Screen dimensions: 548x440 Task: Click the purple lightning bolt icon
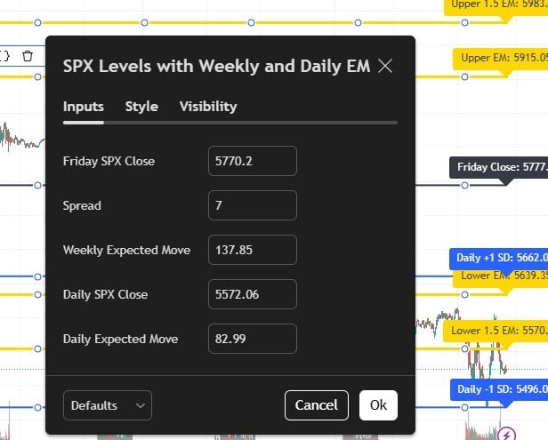point(508,435)
